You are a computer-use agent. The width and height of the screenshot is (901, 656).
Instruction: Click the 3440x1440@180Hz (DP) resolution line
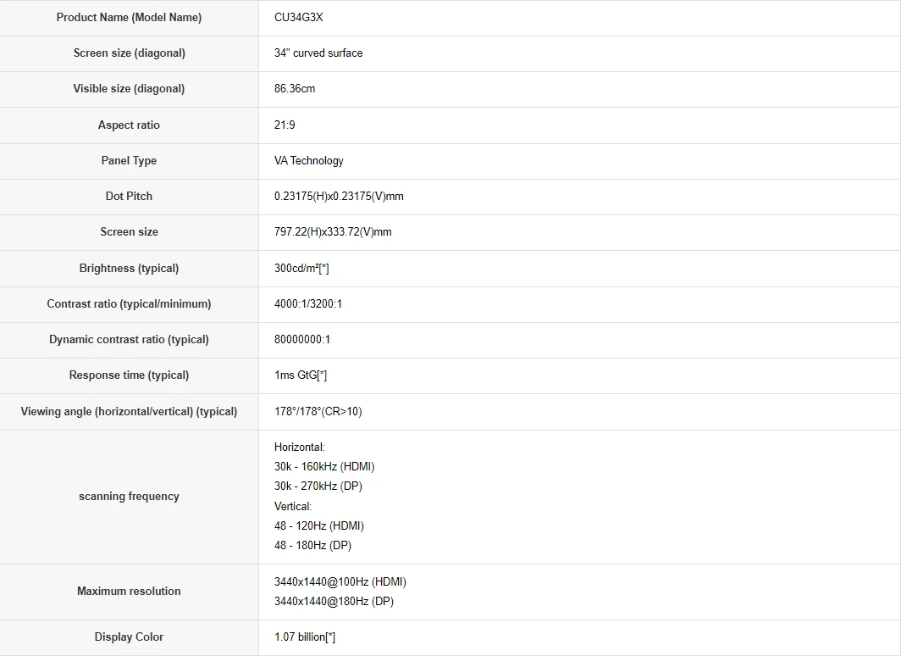334,601
